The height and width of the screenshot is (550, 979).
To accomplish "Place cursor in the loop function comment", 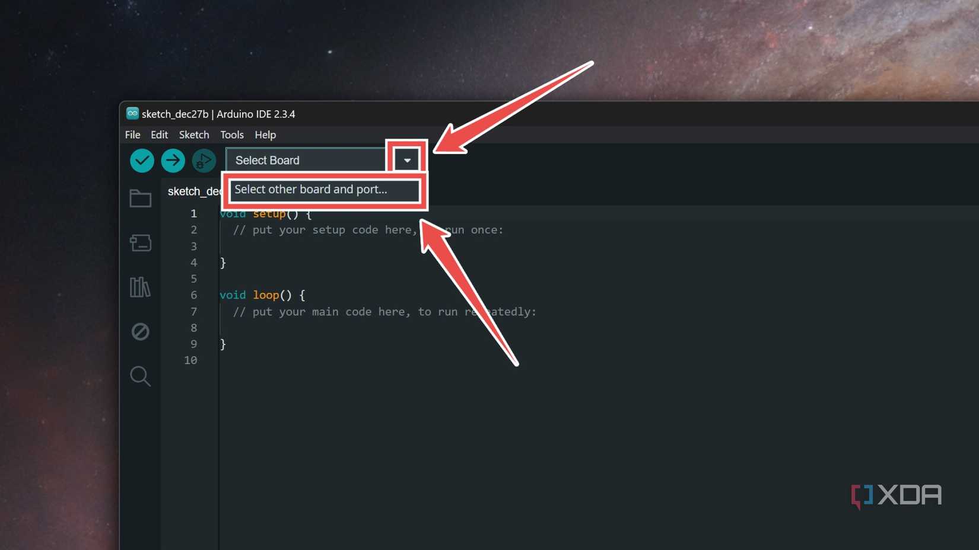I will 356,311.
